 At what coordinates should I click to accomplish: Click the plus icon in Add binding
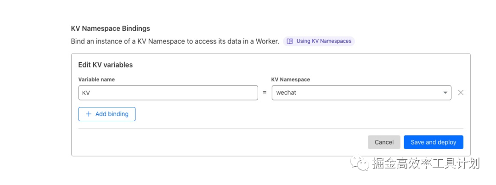[x=89, y=114]
